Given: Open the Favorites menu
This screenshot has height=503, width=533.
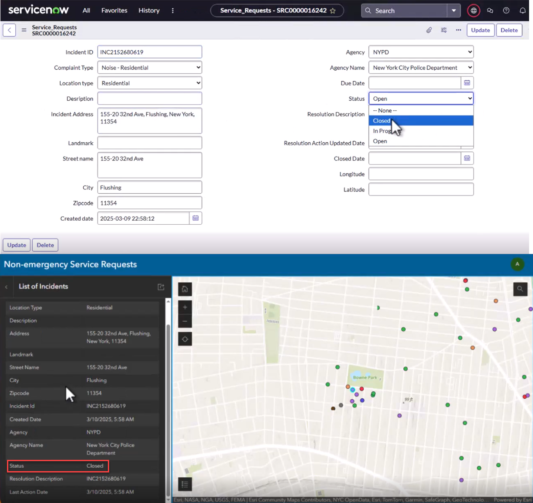Looking at the screenshot, I should click(114, 10).
